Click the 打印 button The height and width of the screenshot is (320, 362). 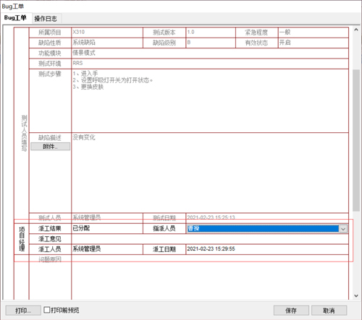pos(23,311)
